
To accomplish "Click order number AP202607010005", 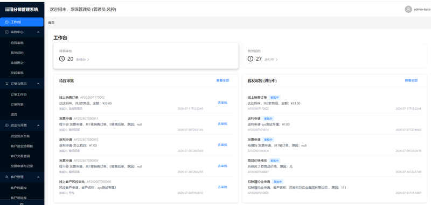I will click(x=258, y=193).
